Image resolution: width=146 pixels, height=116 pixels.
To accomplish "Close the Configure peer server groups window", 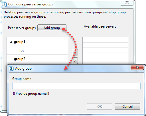I will tap(127, 3).
